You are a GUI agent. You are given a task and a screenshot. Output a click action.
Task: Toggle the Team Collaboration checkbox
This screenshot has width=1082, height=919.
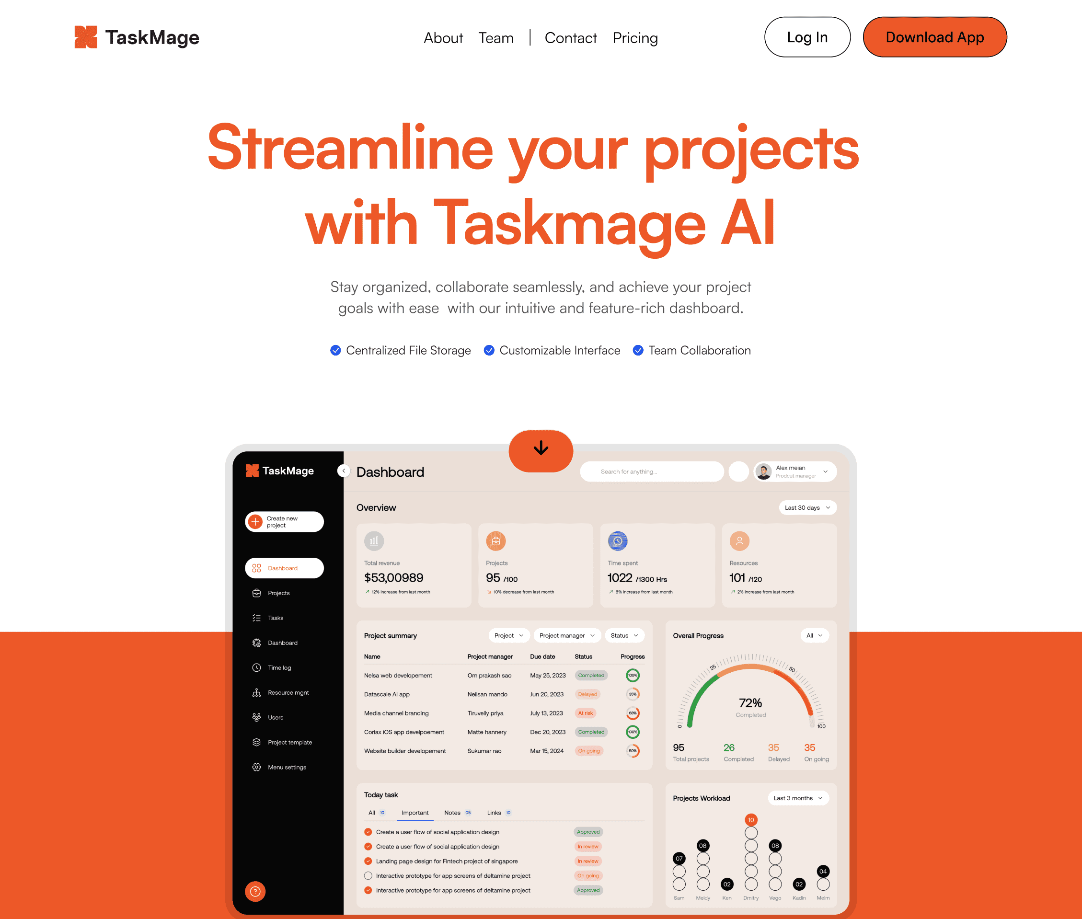[639, 350]
